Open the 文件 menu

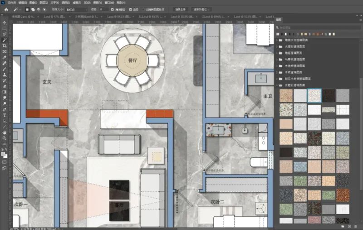[11, 2]
